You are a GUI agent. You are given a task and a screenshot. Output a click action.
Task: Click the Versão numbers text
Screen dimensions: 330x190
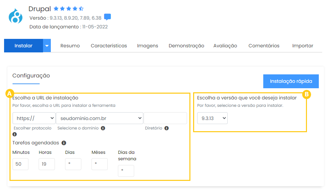76,18
